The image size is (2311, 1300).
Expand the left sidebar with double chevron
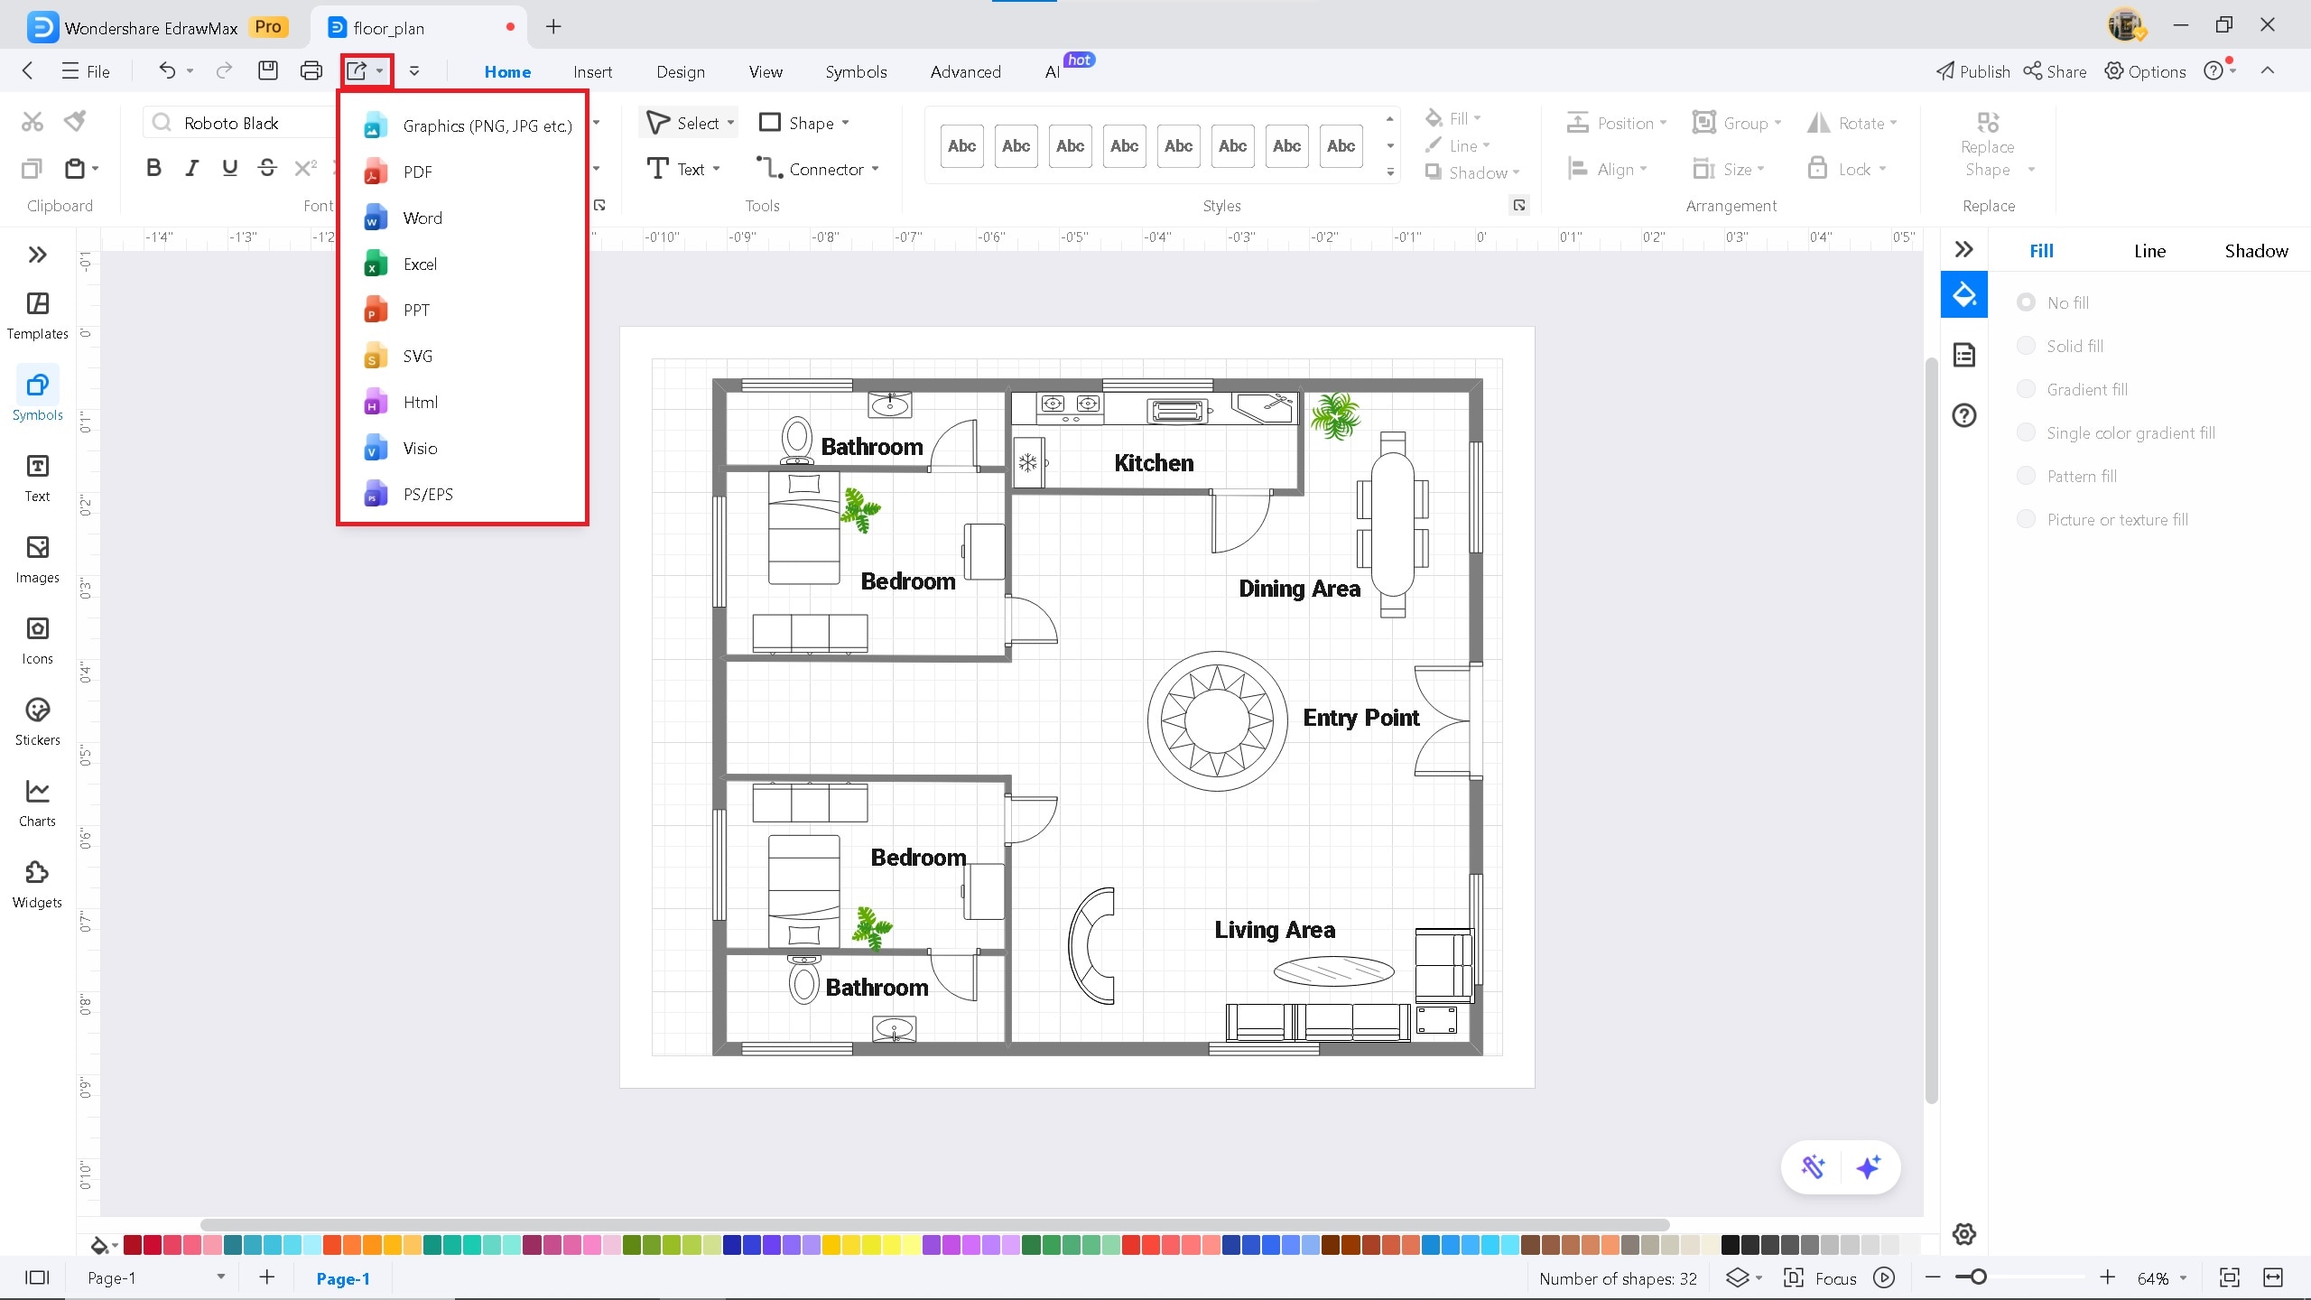[38, 255]
